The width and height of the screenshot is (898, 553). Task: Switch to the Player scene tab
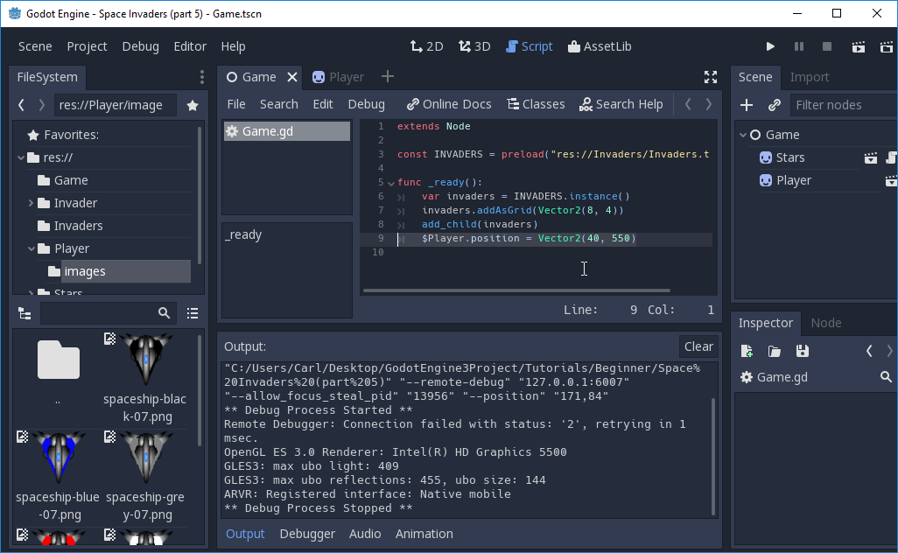pyautogui.click(x=338, y=77)
